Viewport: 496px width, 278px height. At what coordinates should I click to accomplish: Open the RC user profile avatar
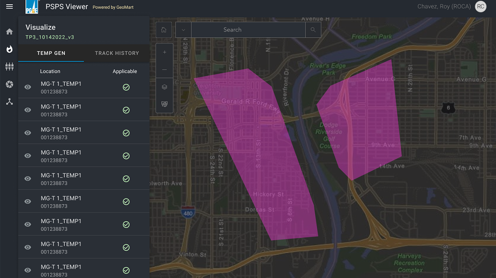point(481,7)
